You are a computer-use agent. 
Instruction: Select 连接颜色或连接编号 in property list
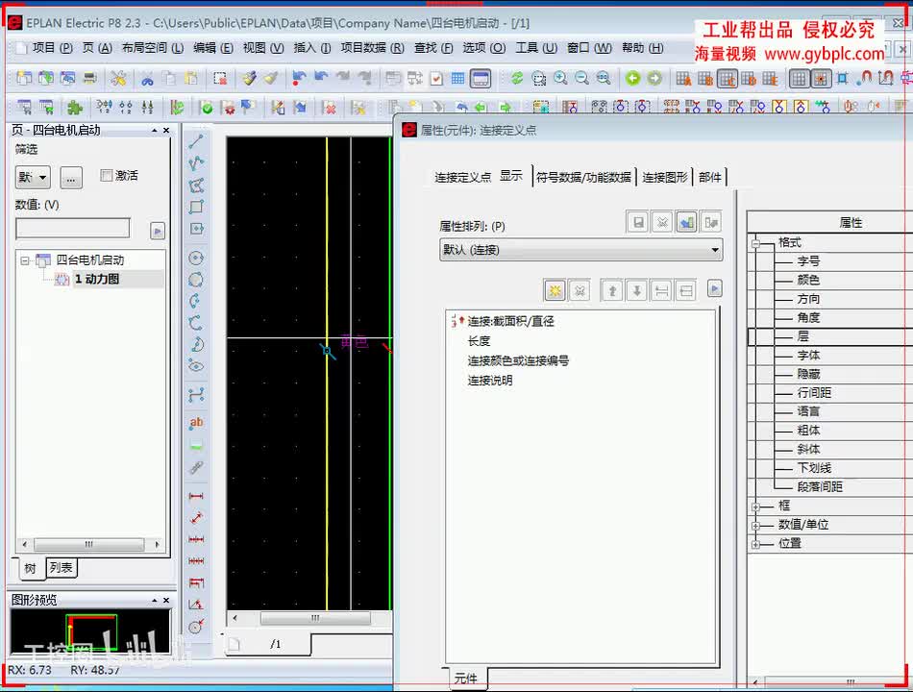pyautogui.click(x=518, y=360)
